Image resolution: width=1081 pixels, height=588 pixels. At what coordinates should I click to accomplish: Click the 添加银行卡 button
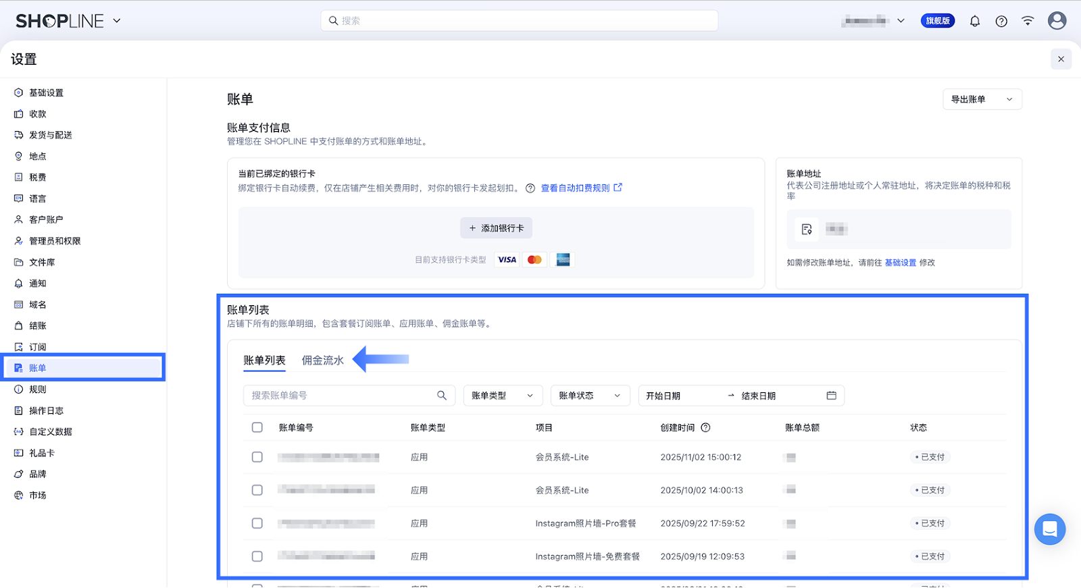496,228
